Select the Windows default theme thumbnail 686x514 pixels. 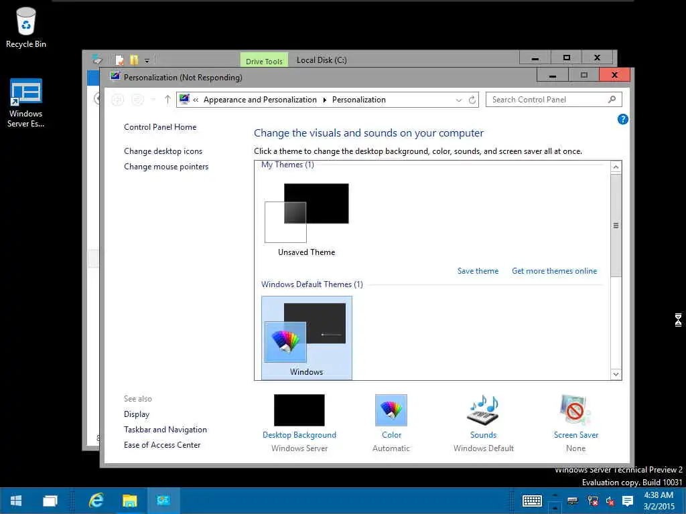pyautogui.click(x=306, y=337)
